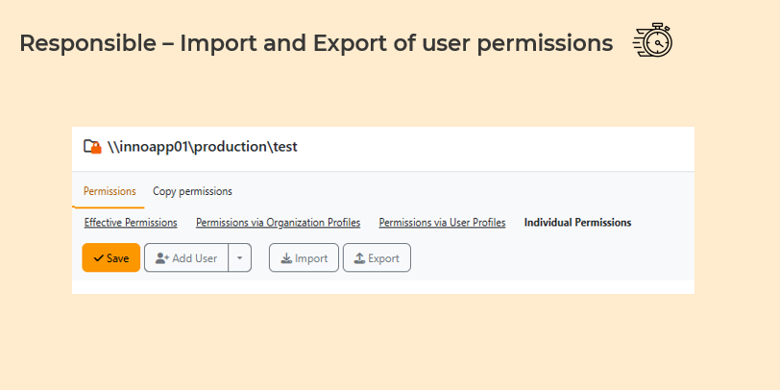The image size is (780, 390).
Task: Click the \\innoapp01\production\test path text
Action: click(x=203, y=147)
